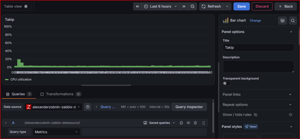Click the Show / hide rules eye-slash icon
Screen dimensions: 300x139
point(255,115)
